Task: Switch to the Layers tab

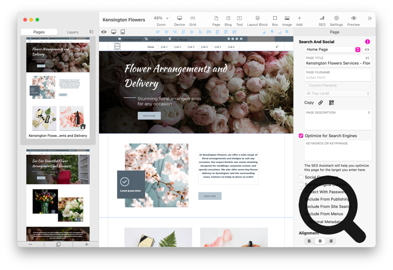Action: tap(73, 32)
